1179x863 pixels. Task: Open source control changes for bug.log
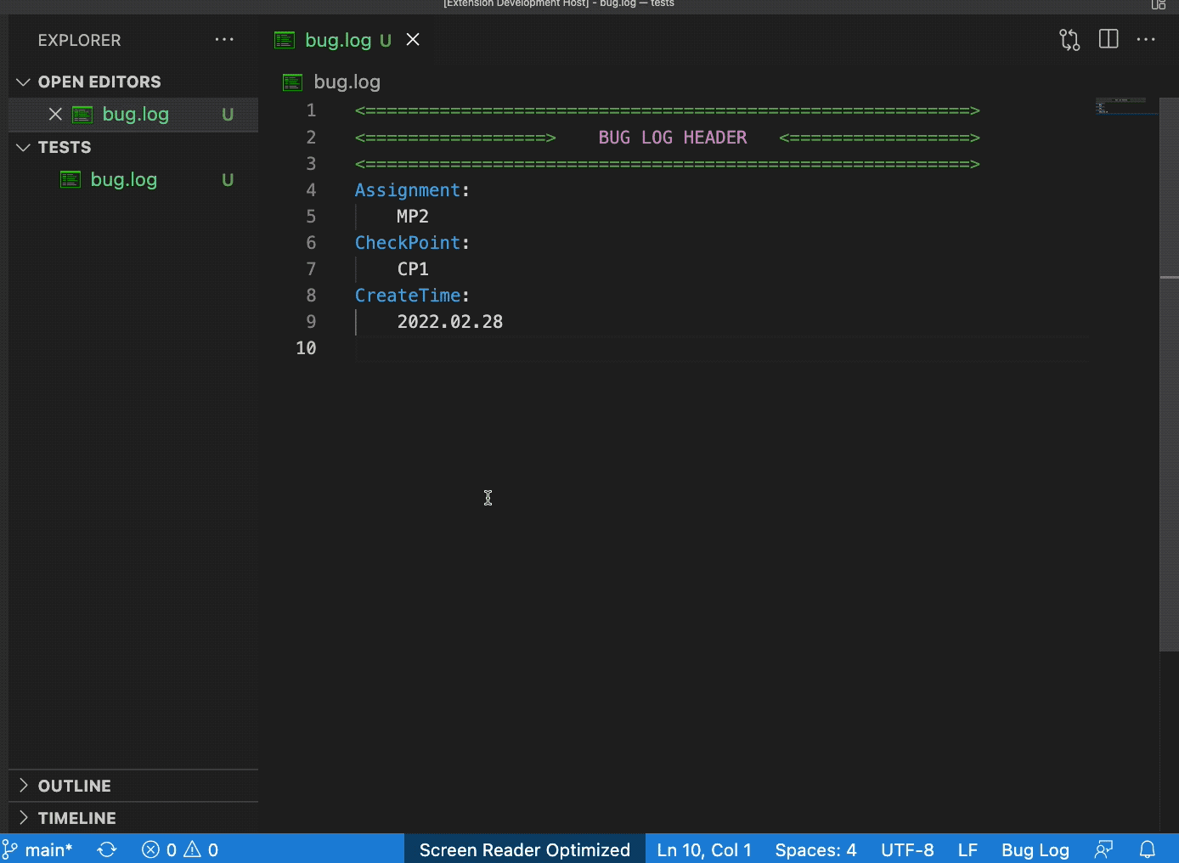coord(1069,40)
